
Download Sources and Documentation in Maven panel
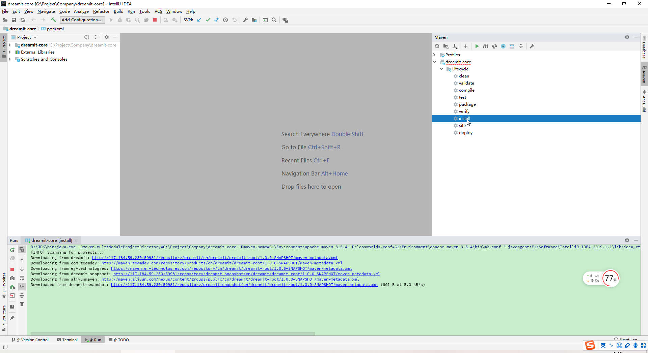coord(455,46)
